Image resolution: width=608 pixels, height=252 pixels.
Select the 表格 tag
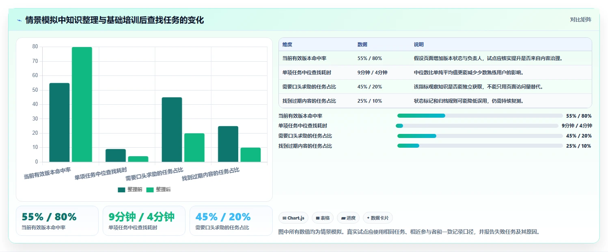323,218
